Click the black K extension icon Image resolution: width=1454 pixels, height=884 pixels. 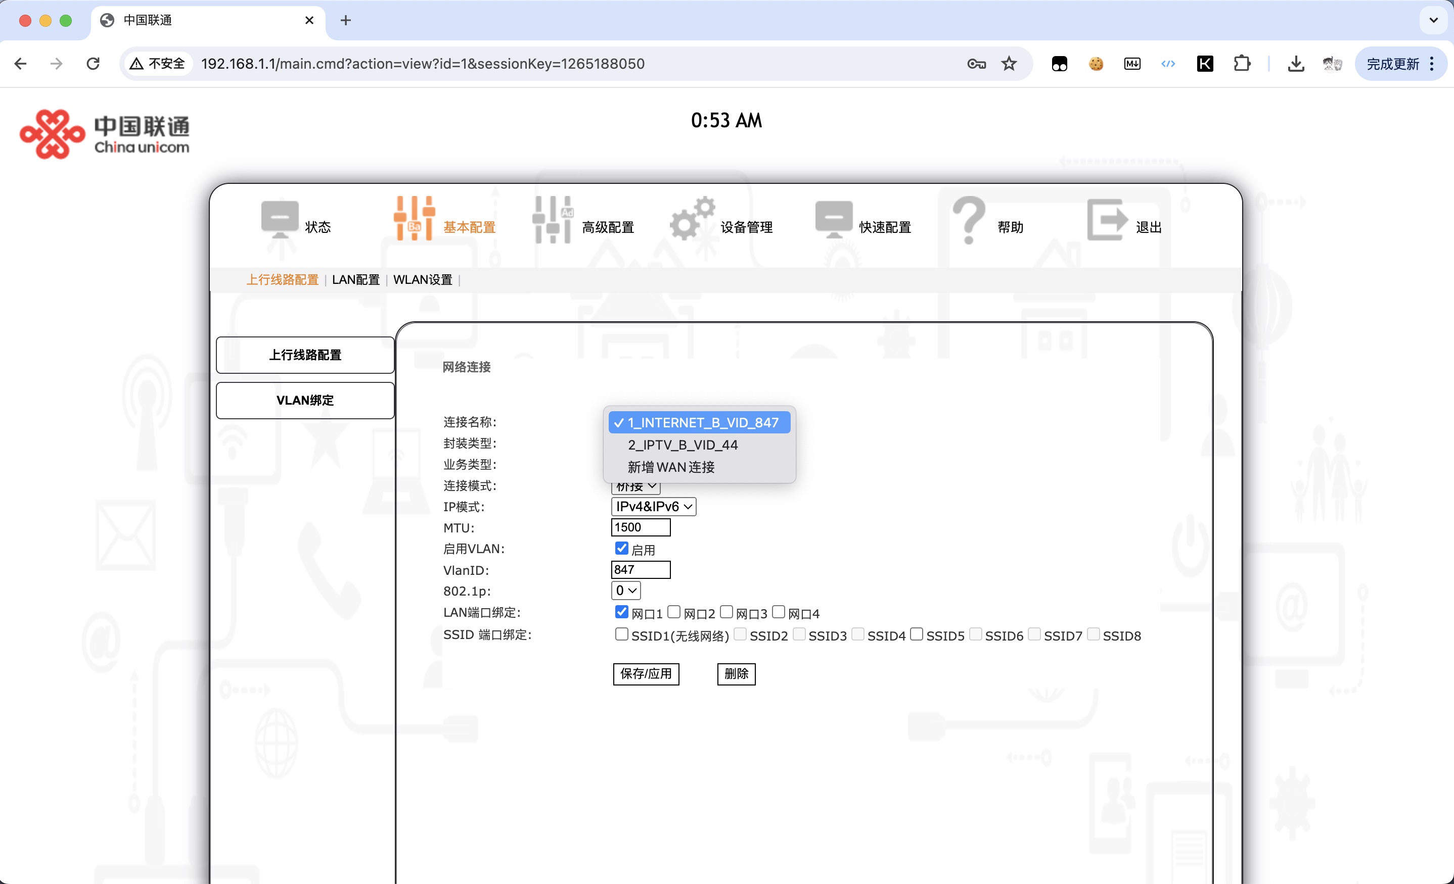pos(1205,64)
